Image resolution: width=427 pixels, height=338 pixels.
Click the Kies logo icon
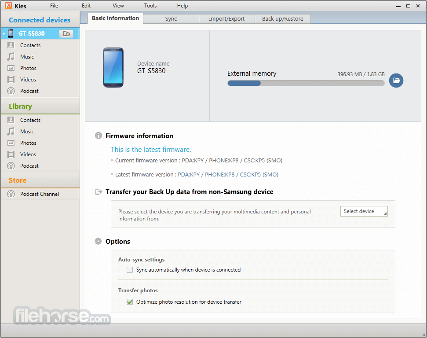coord(8,5)
